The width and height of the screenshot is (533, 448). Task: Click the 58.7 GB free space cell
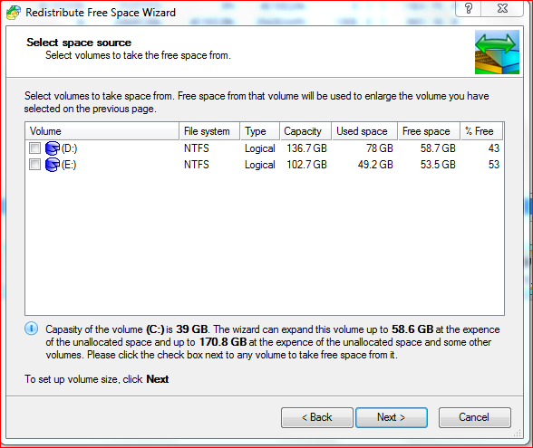click(x=438, y=148)
